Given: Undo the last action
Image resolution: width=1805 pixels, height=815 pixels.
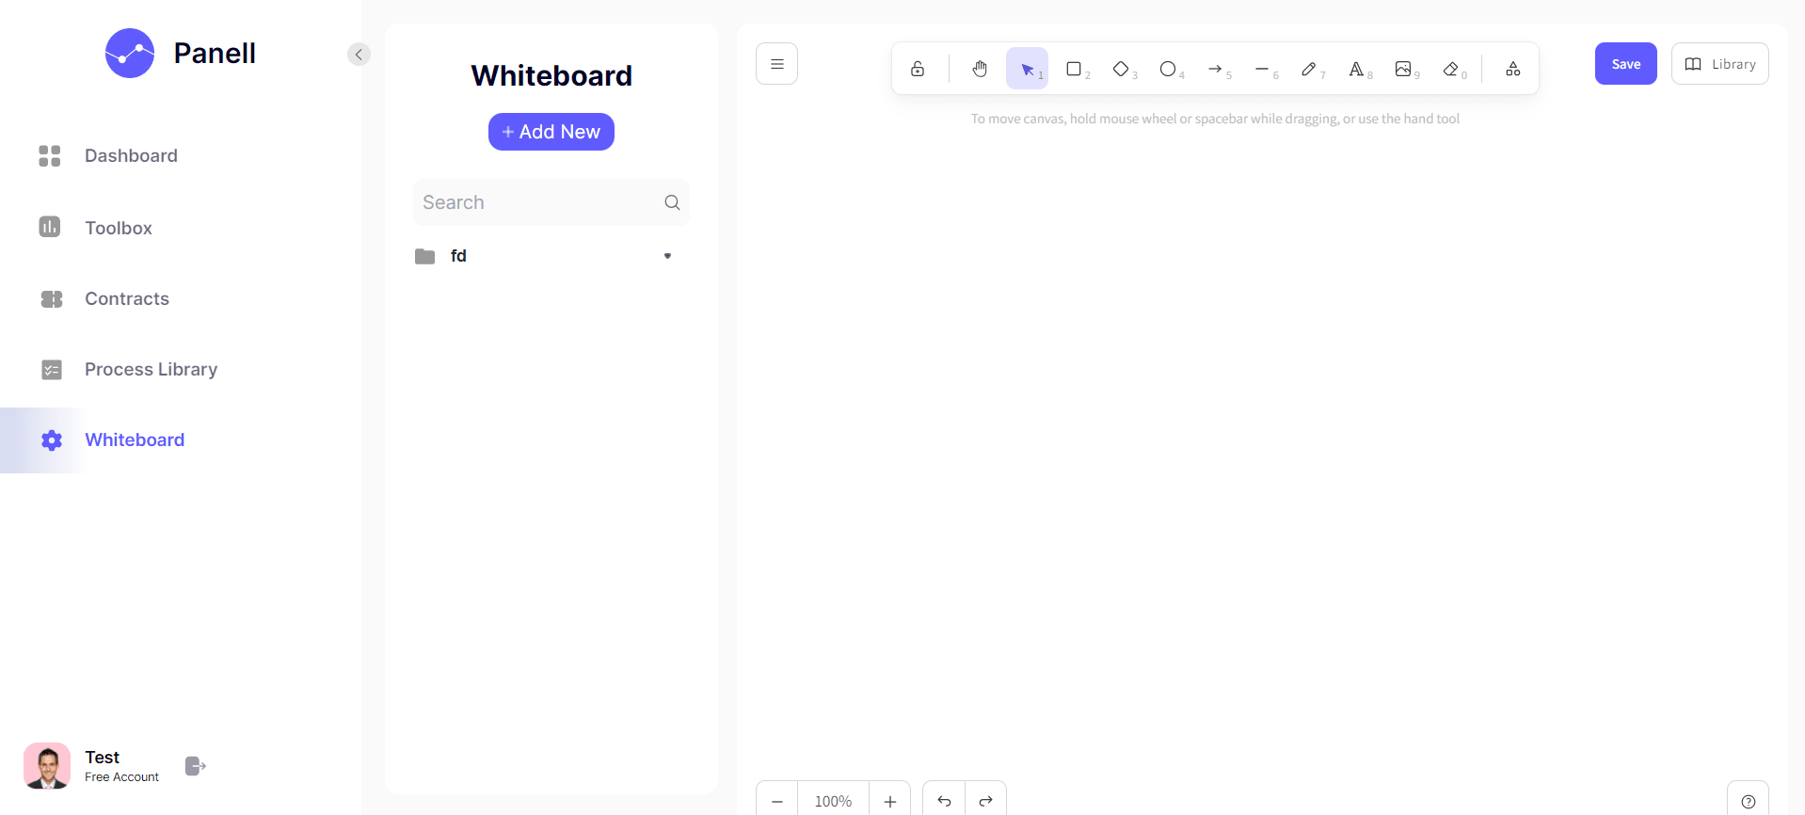Looking at the screenshot, I should [x=944, y=801].
